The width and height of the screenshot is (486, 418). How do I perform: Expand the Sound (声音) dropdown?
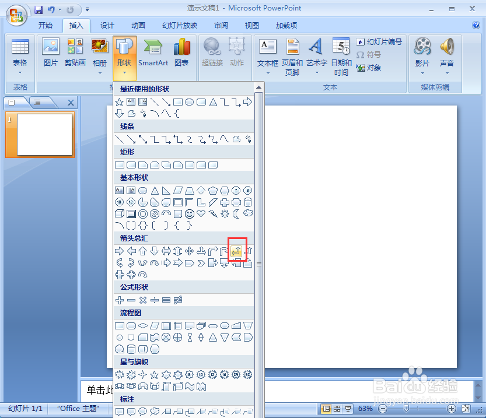pyautogui.click(x=447, y=73)
